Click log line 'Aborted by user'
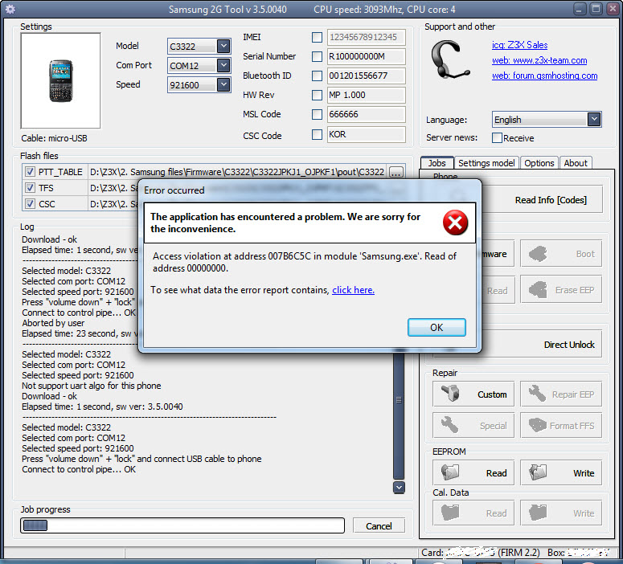The height and width of the screenshot is (564, 623). tap(53, 323)
